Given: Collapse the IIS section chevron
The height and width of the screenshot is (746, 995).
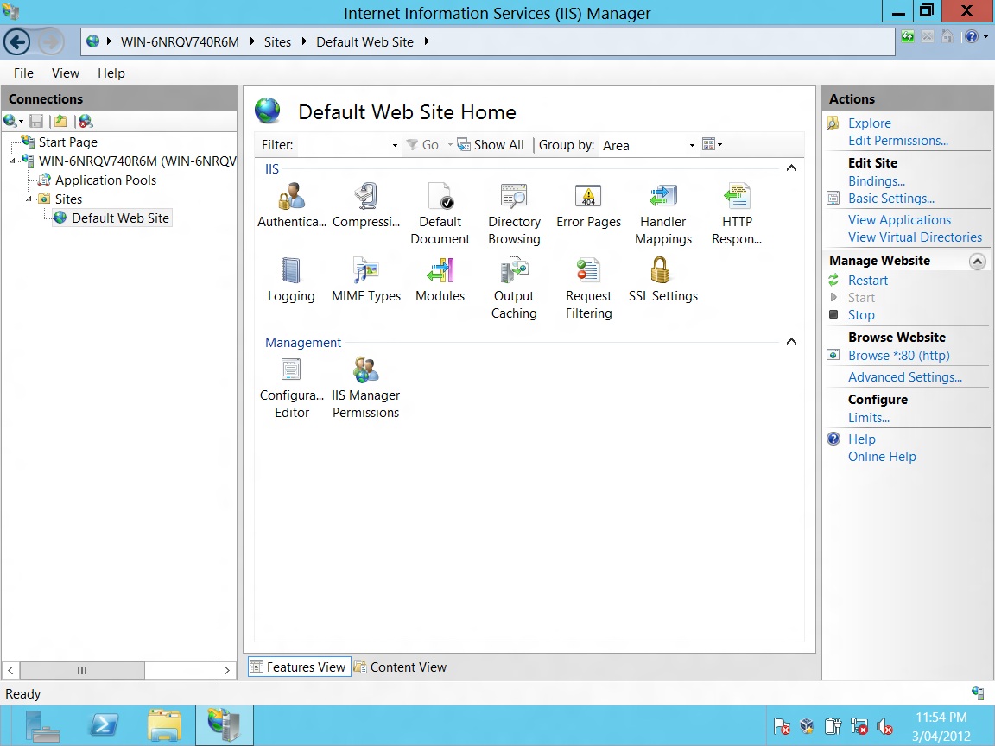Looking at the screenshot, I should point(791,168).
